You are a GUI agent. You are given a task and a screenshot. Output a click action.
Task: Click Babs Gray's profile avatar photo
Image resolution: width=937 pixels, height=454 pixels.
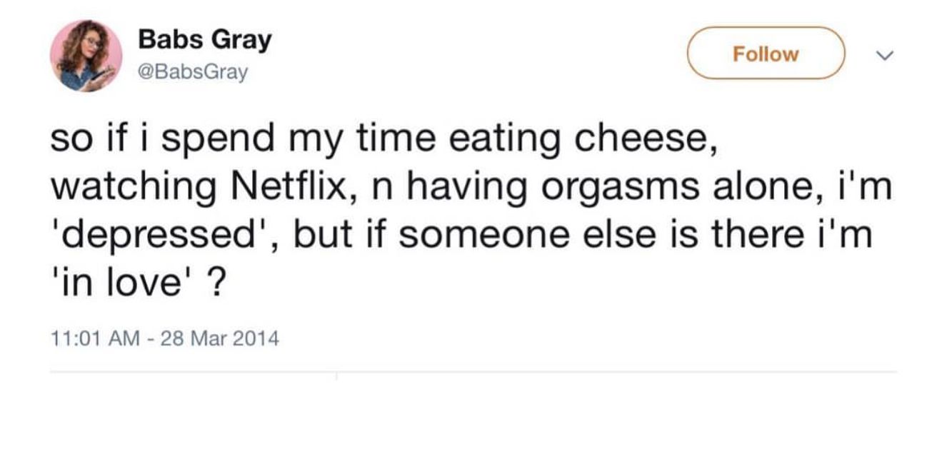[x=86, y=56]
